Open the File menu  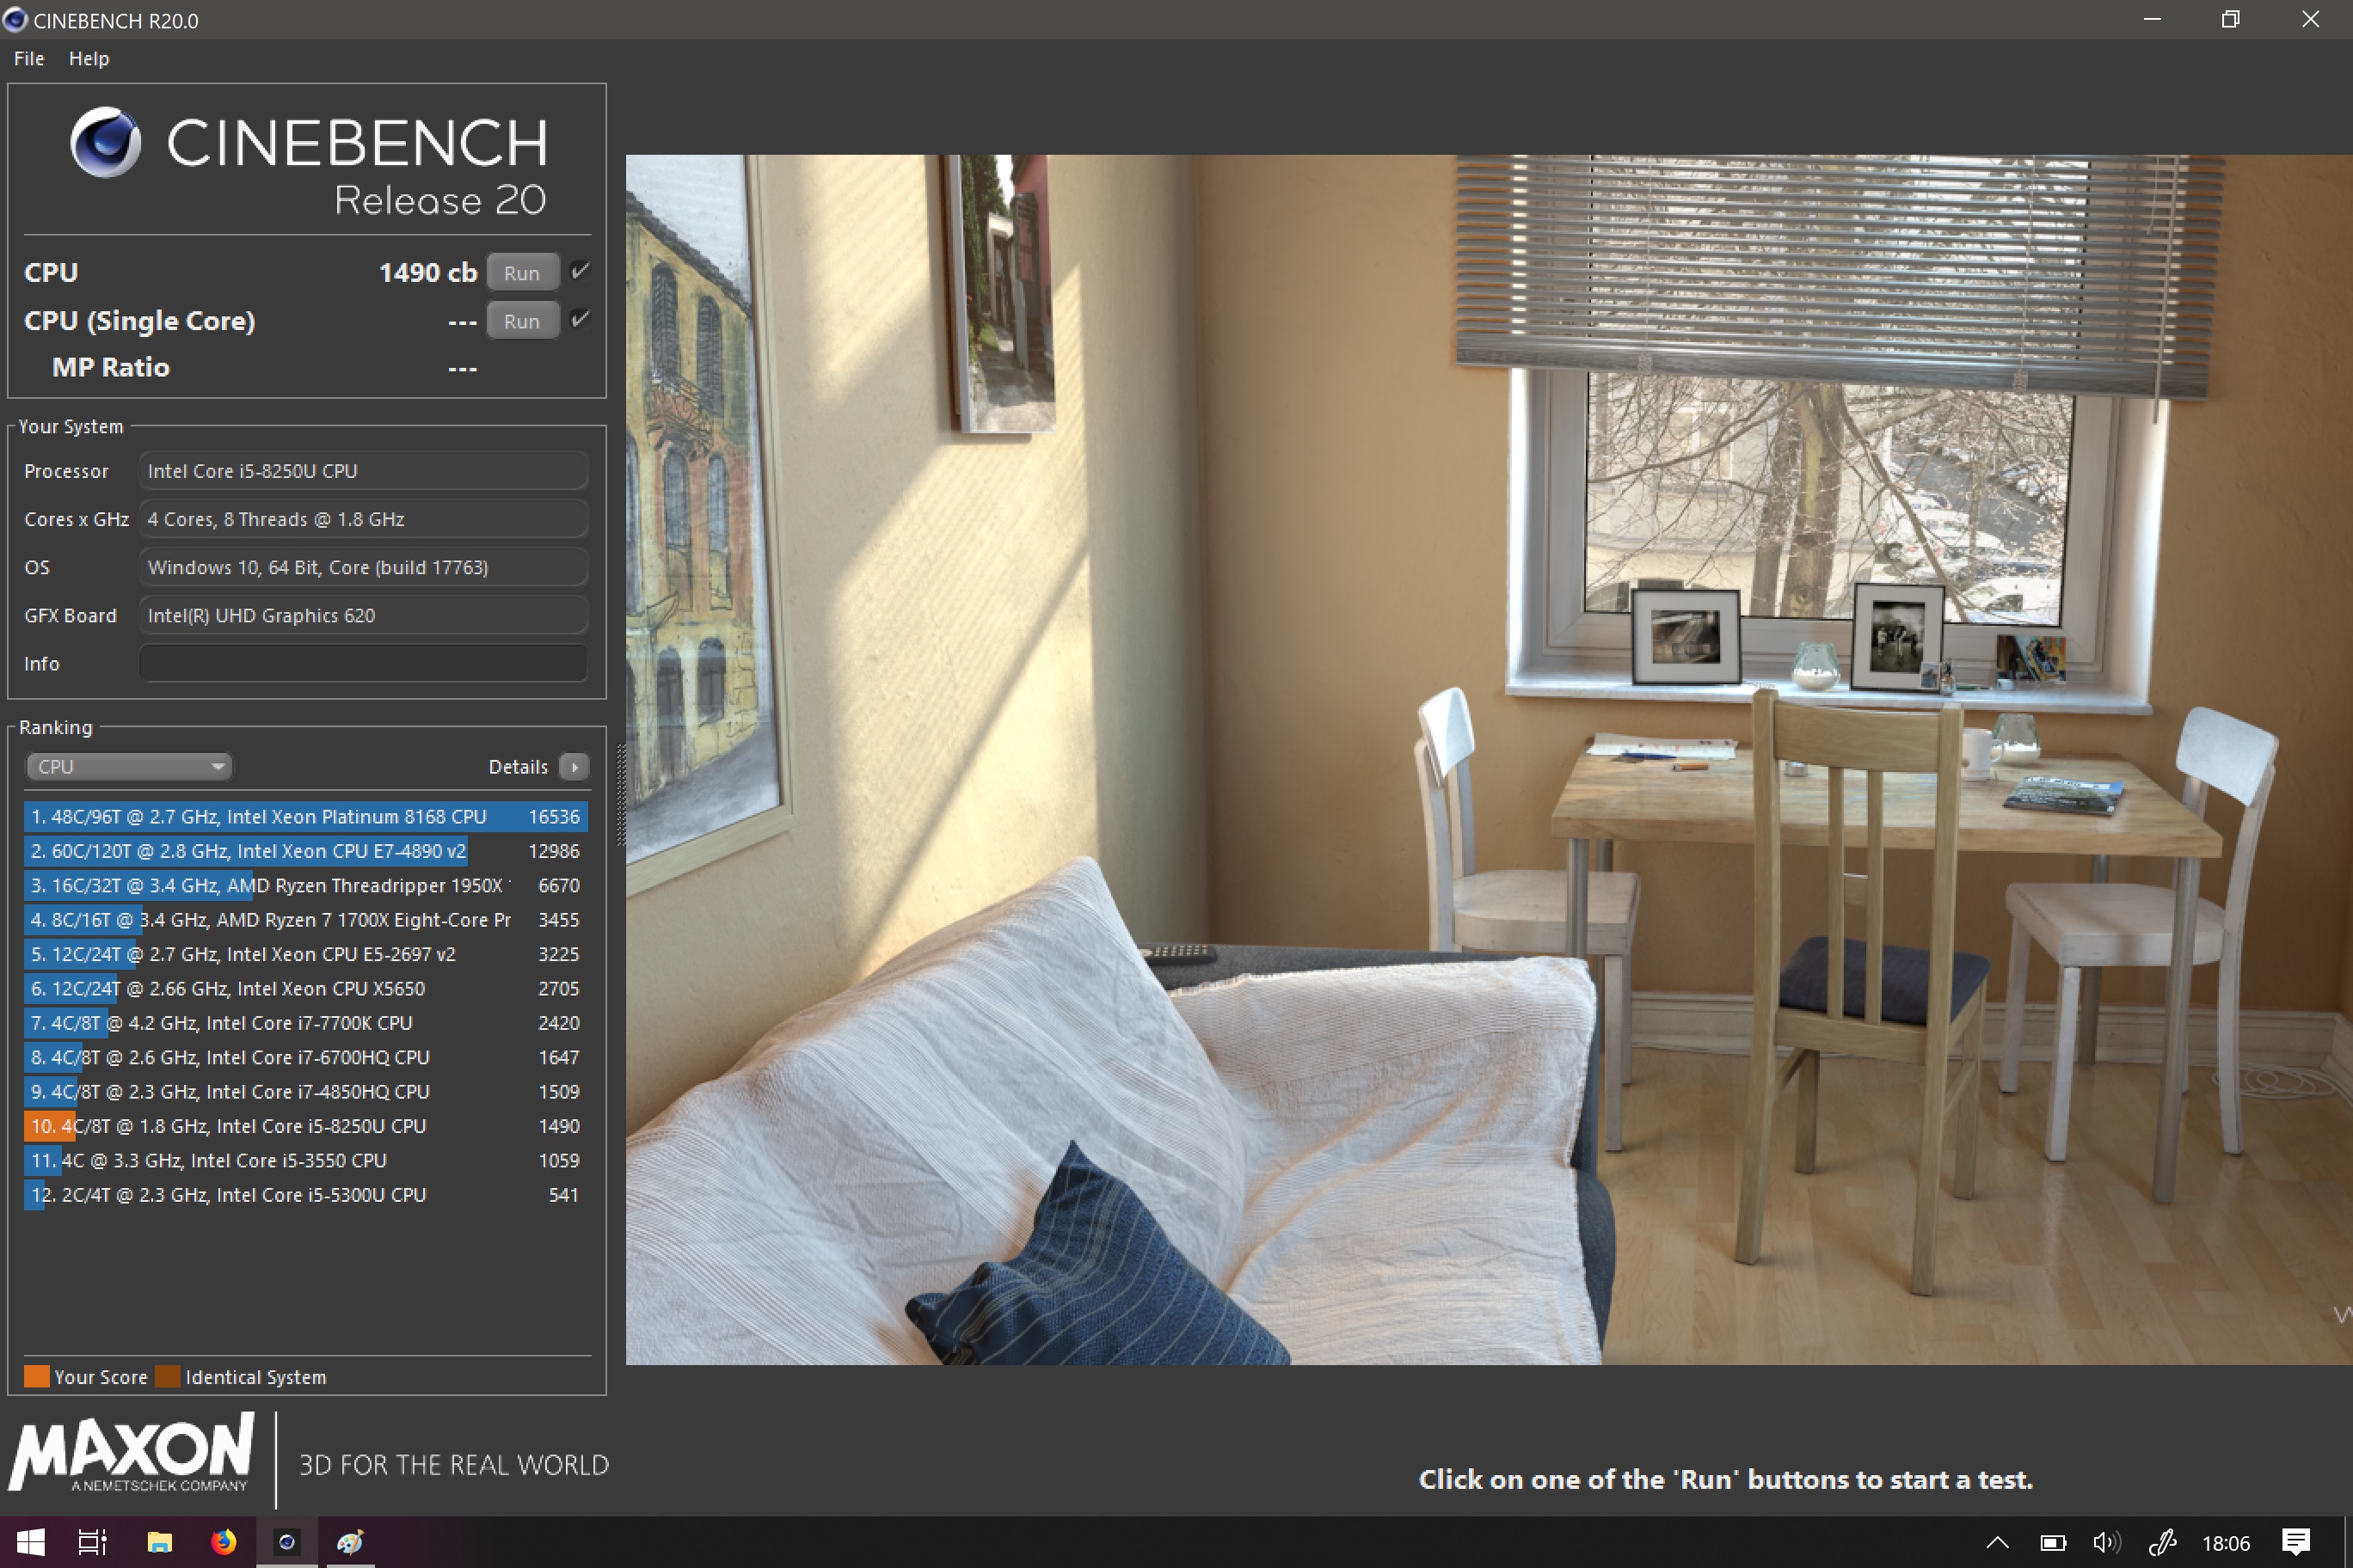tap(29, 59)
